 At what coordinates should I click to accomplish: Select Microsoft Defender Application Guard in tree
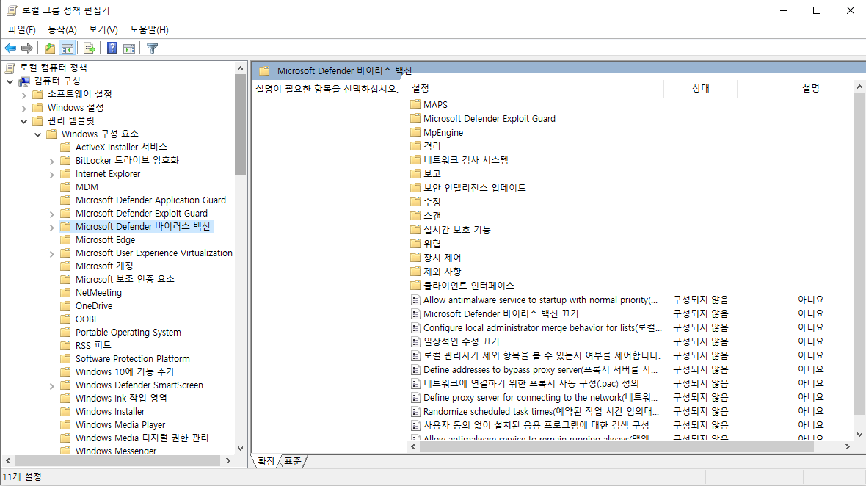tap(150, 200)
